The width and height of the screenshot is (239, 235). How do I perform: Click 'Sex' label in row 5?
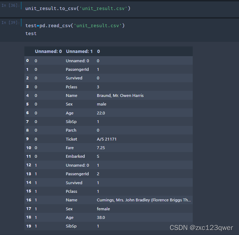[x=69, y=104]
